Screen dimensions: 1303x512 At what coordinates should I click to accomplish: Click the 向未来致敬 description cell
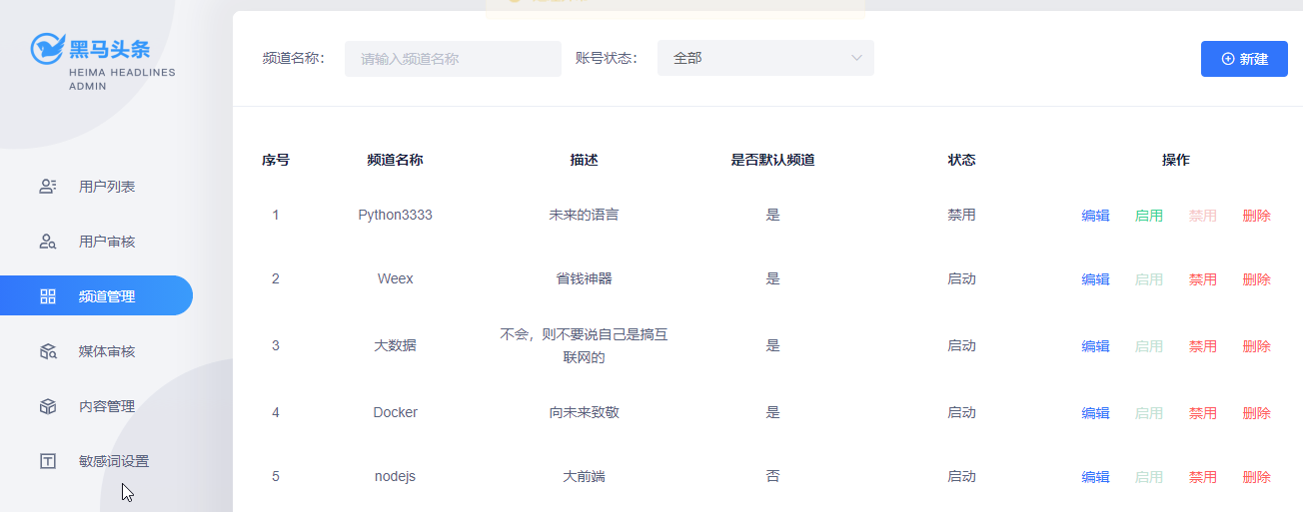click(x=584, y=412)
